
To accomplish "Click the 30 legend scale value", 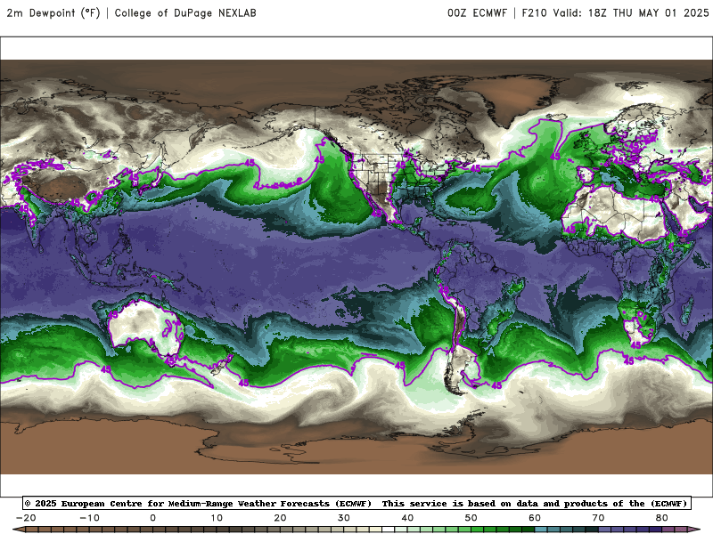I will pos(344,518).
